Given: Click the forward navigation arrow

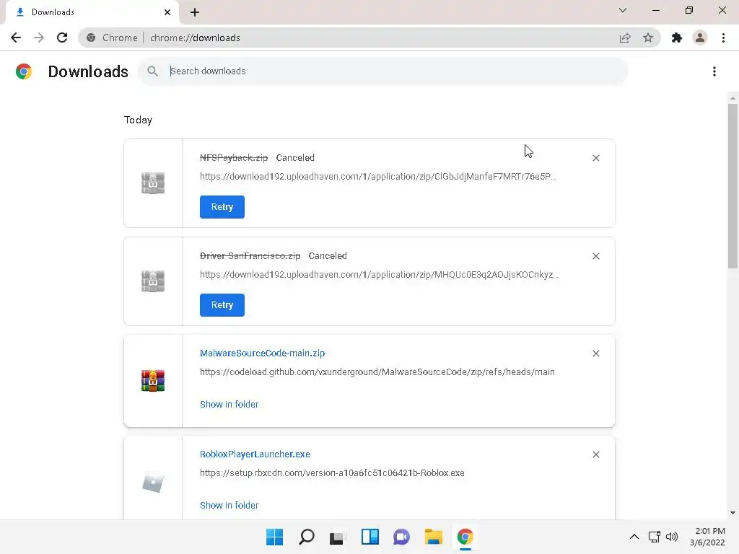Looking at the screenshot, I should [39, 38].
